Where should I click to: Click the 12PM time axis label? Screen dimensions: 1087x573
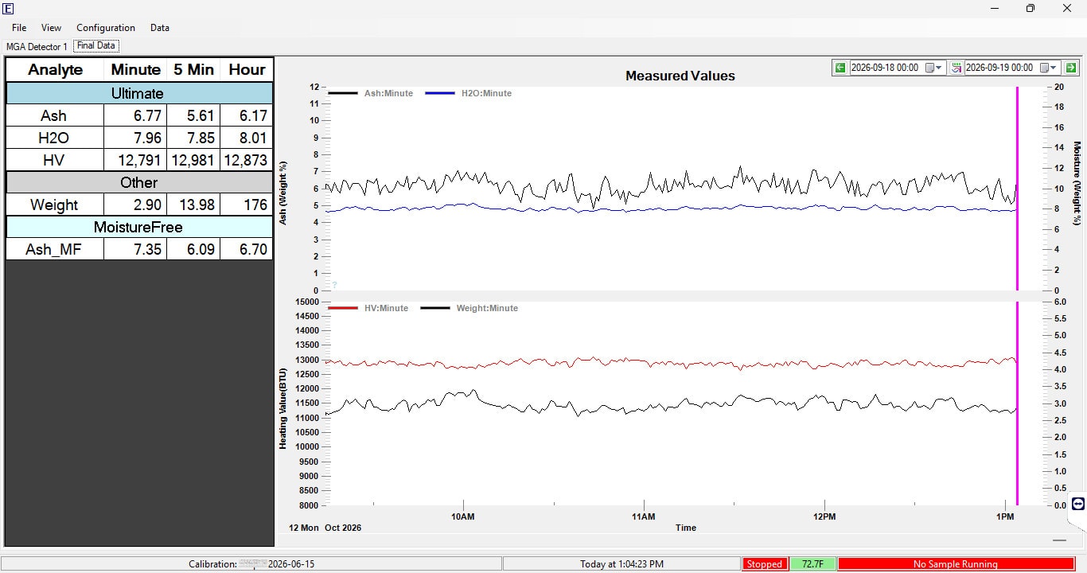tap(824, 516)
